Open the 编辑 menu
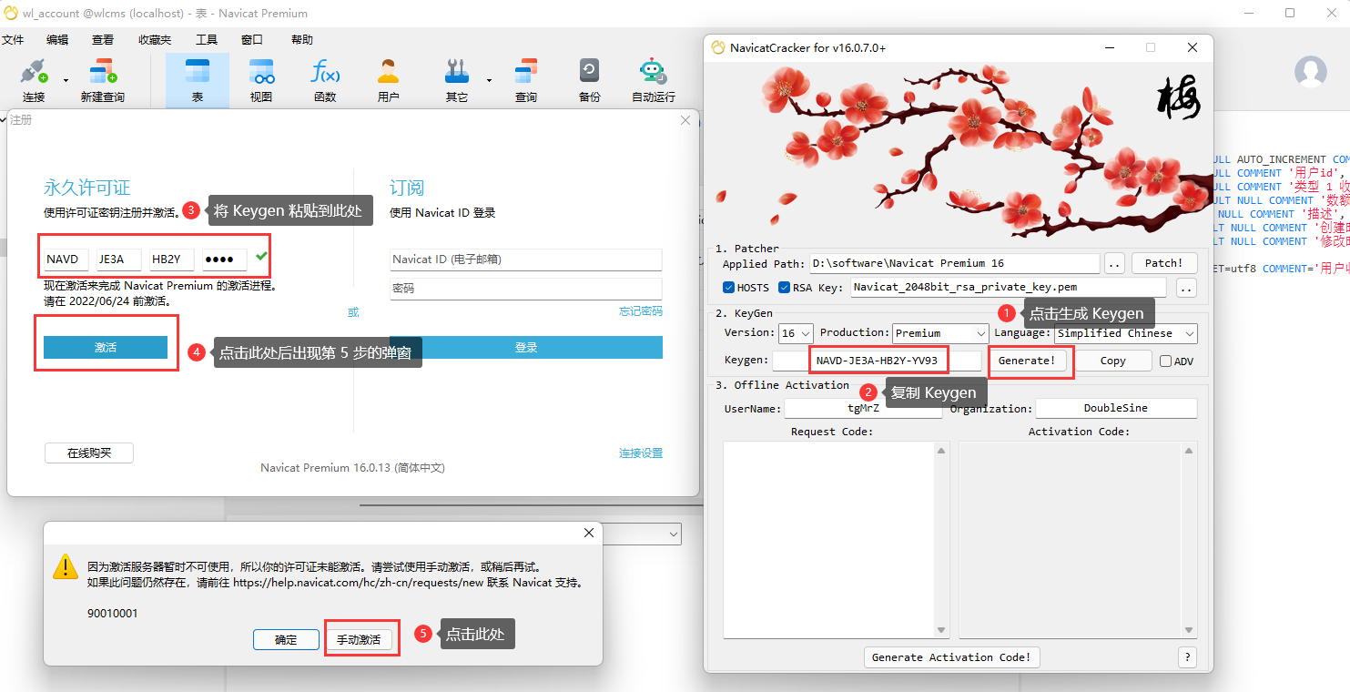The image size is (1350, 692). 57,40
